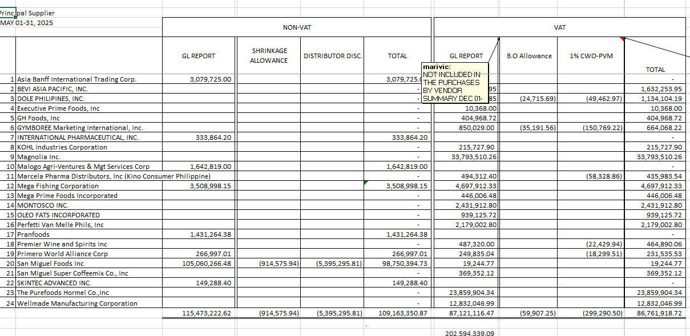Select the 1,431,264.38 Pranfoods GL value
Screen dimensions: 690x336
coord(199,234)
